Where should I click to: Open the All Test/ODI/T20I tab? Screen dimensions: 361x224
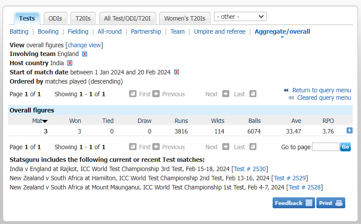pyautogui.click(x=127, y=18)
